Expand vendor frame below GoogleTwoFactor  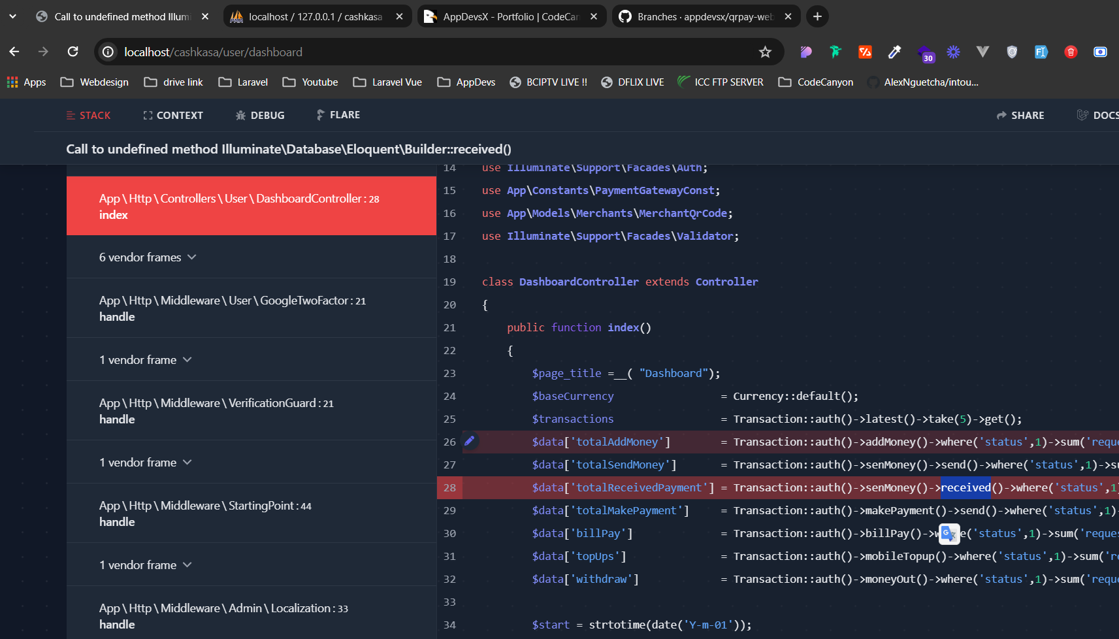tap(145, 360)
